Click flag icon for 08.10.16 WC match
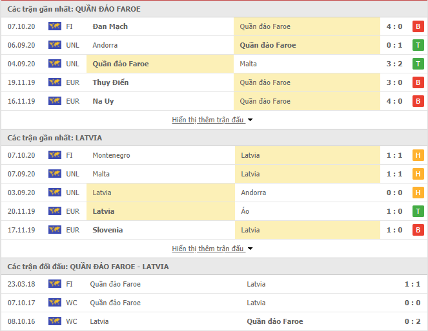This screenshot has width=428, height=331. point(55,321)
